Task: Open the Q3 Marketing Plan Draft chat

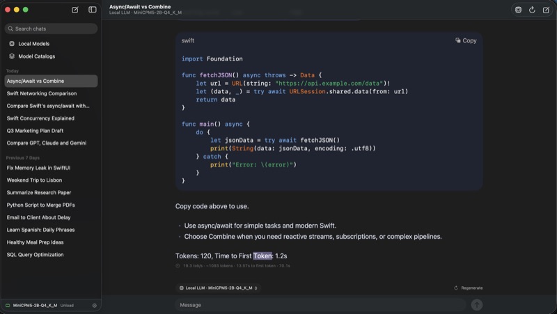Action: pyautogui.click(x=51, y=131)
